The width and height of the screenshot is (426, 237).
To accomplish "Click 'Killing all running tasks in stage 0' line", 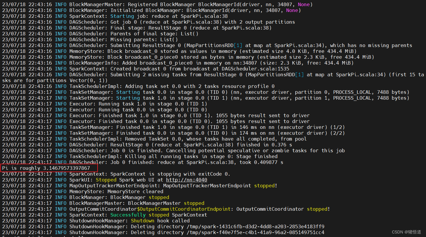I will pos(140,156).
